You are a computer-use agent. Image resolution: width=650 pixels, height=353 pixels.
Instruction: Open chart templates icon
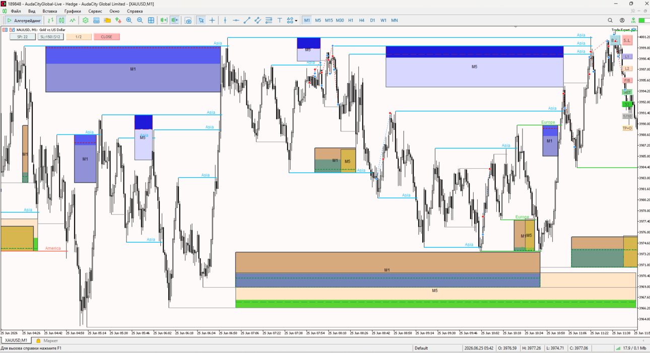(96, 20)
